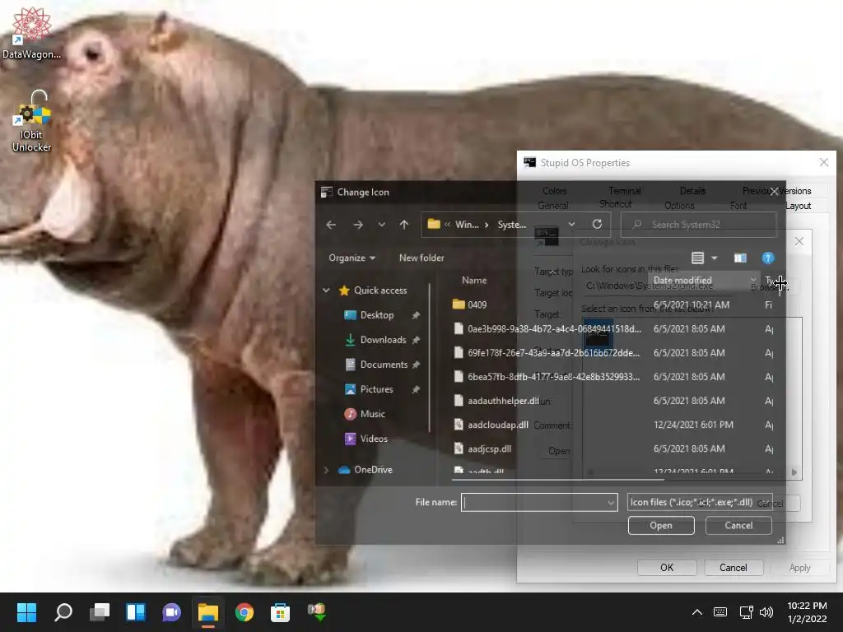Go up one folder level
843x632 pixels.
[404, 225]
